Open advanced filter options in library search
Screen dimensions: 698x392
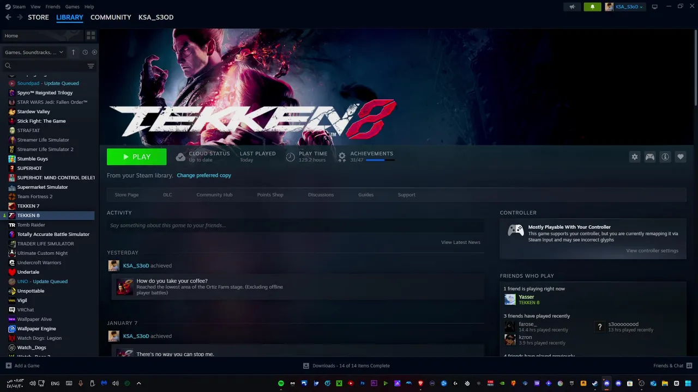pyautogui.click(x=91, y=66)
